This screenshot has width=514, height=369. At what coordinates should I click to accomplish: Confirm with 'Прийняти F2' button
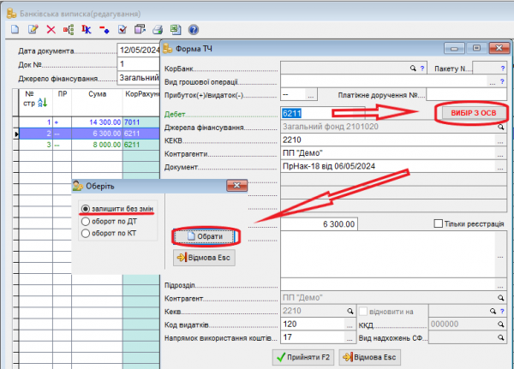pyautogui.click(x=302, y=356)
